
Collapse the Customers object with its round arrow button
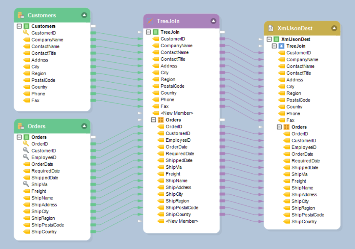pyautogui.click(x=84, y=15)
